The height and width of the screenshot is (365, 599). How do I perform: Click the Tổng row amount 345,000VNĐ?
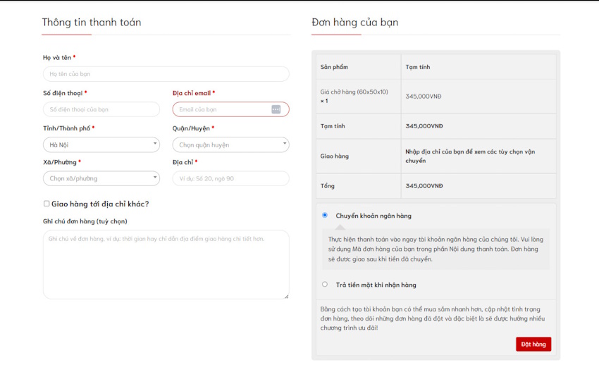(x=424, y=186)
